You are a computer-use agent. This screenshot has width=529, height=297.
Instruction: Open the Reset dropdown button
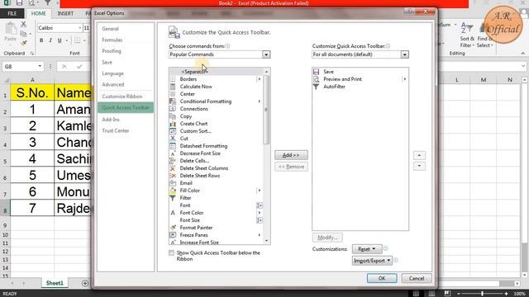(367, 249)
